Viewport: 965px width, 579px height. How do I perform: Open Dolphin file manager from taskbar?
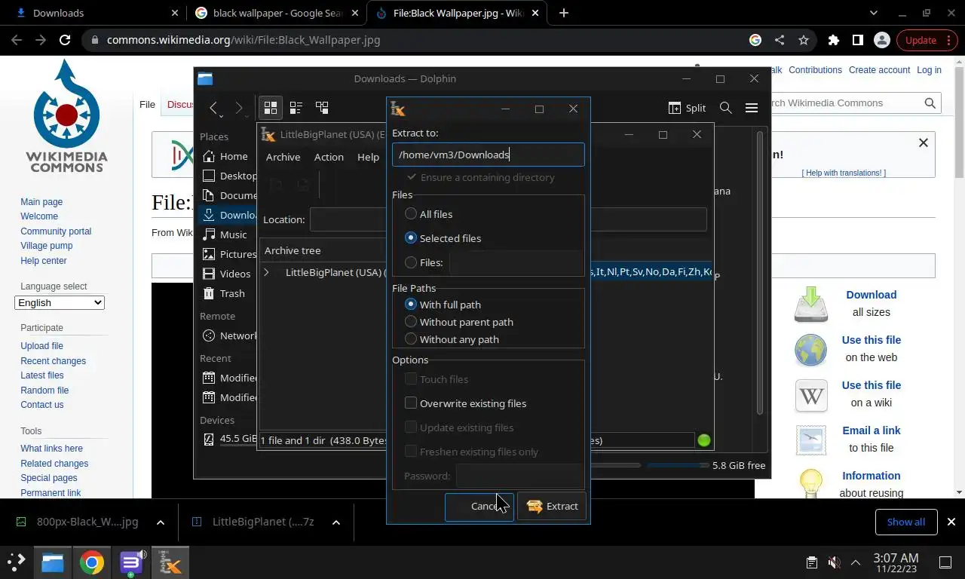[x=53, y=562]
